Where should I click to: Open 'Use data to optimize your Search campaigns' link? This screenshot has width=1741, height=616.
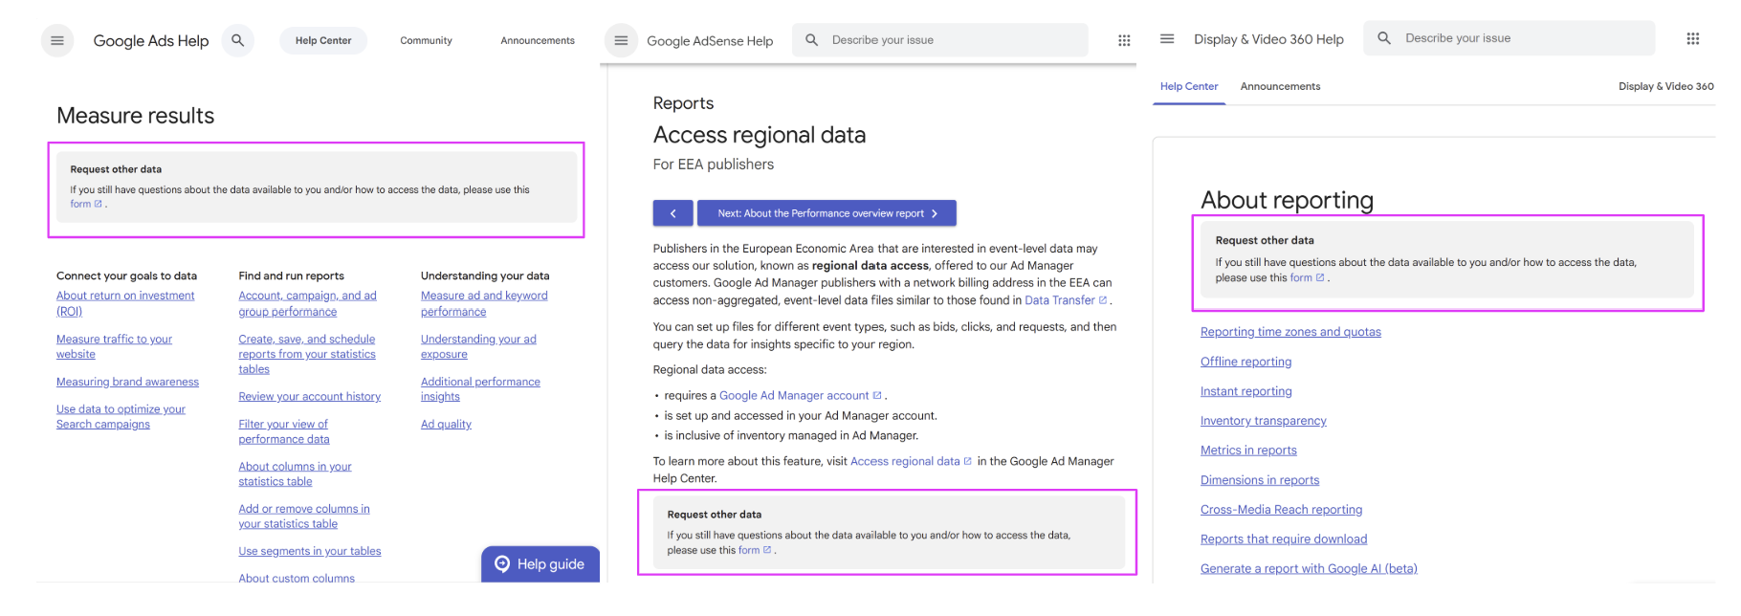click(121, 416)
